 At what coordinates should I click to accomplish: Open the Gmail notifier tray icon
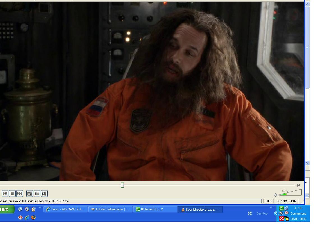tap(286, 213)
